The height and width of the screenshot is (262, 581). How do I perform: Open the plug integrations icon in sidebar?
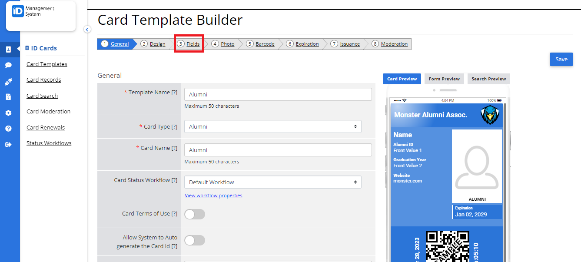[x=8, y=81]
